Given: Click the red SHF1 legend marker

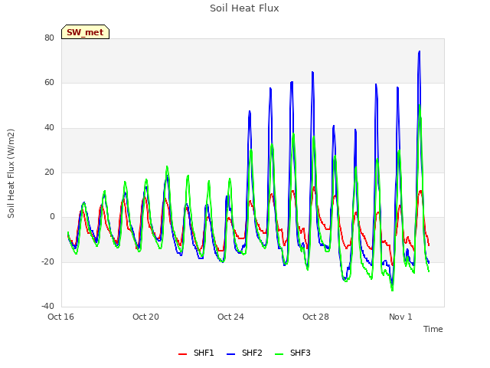Looking at the screenshot, I should [182, 354].
